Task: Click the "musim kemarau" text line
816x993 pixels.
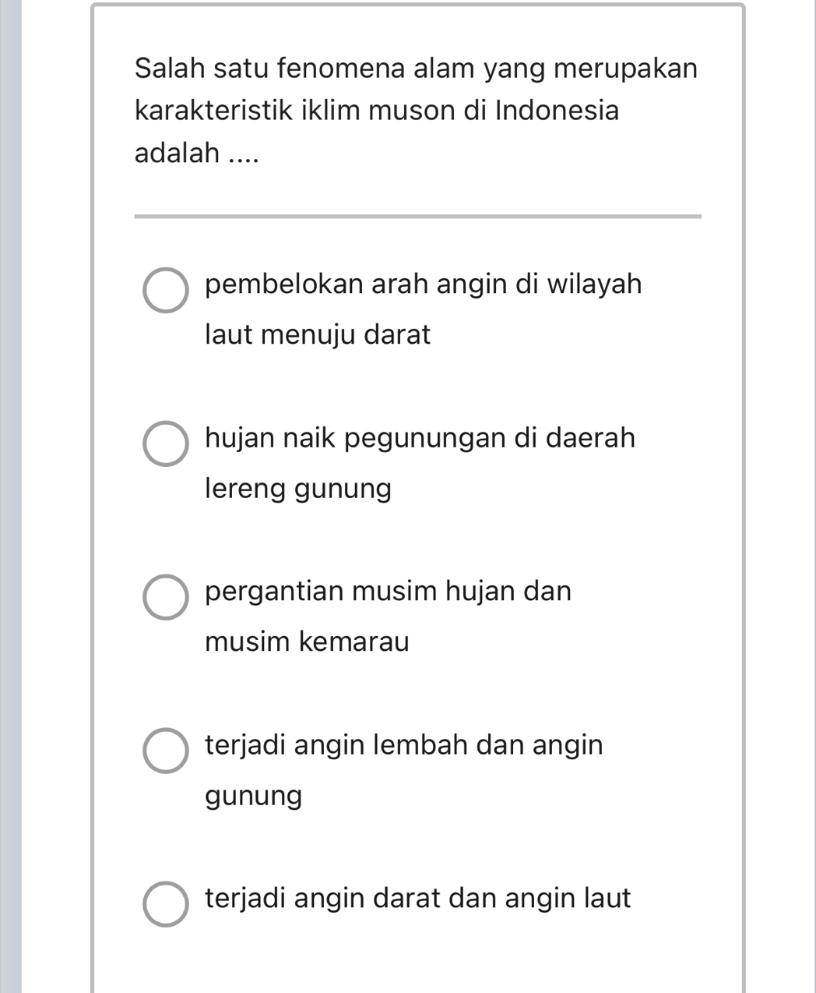Action: (x=307, y=642)
